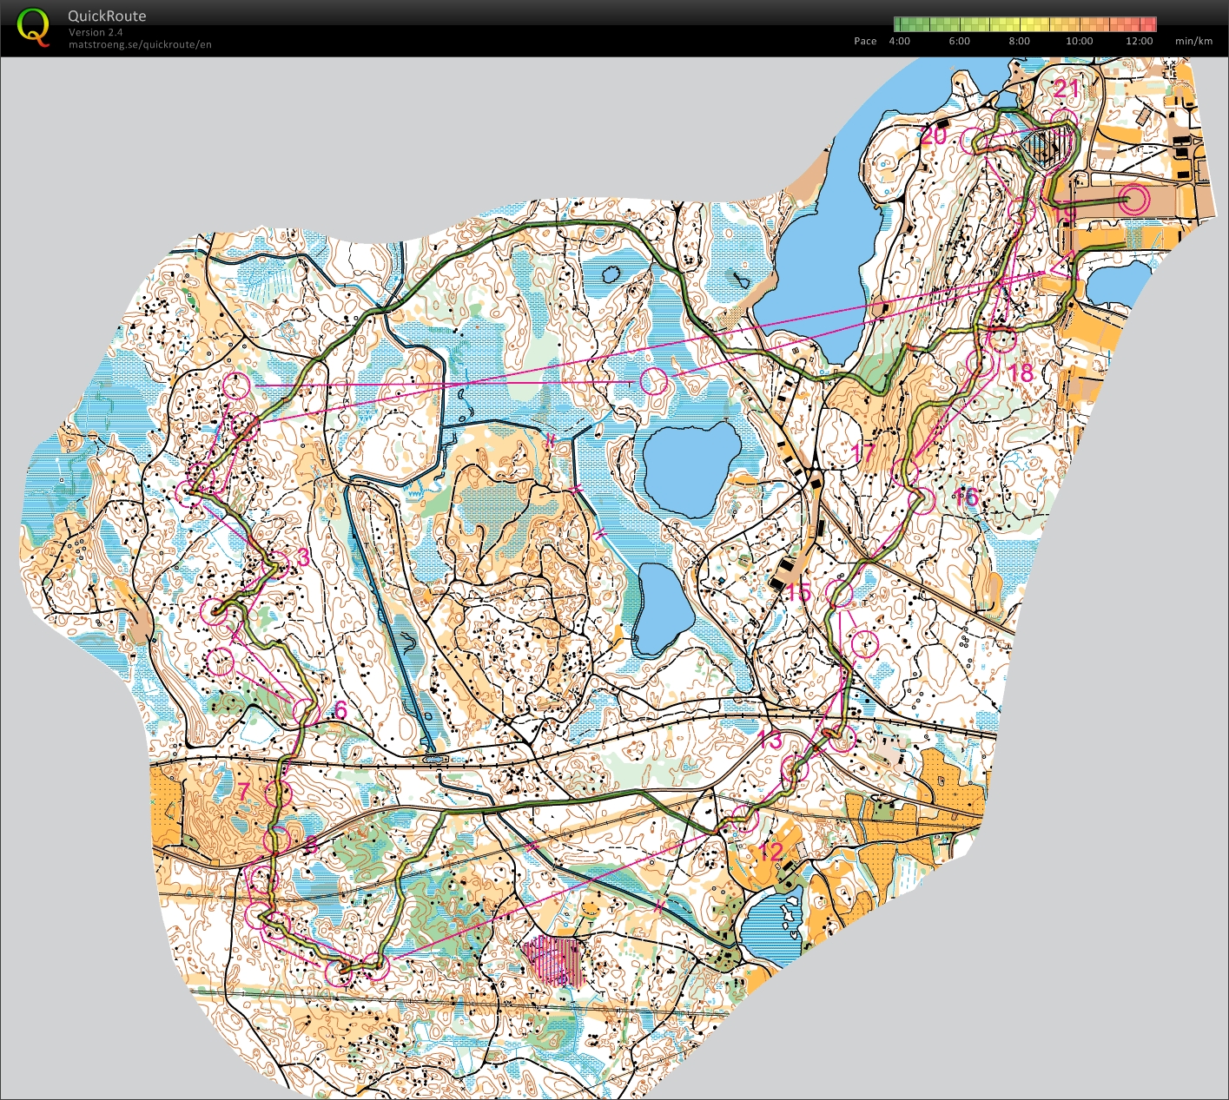Viewport: 1229px width, 1100px height.
Task: Click control number 16 on the map
Action: [966, 497]
